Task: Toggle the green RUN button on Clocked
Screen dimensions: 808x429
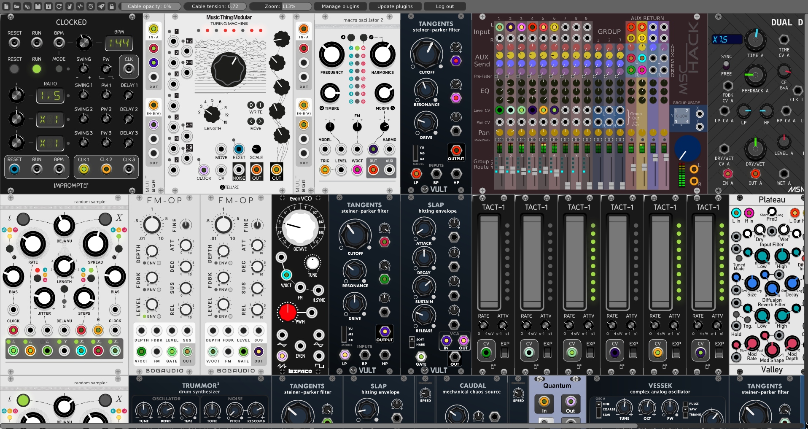Action: tap(37, 69)
